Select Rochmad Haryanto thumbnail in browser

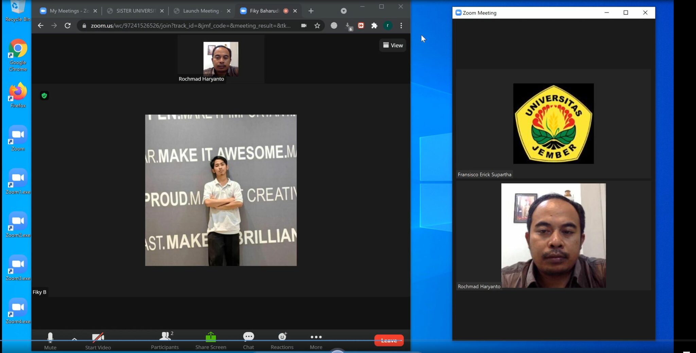[221, 59]
